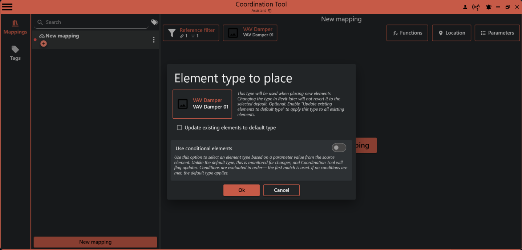This screenshot has height=250, width=522.
Task: Click the tag filter icon beside search
Action: pos(154,22)
